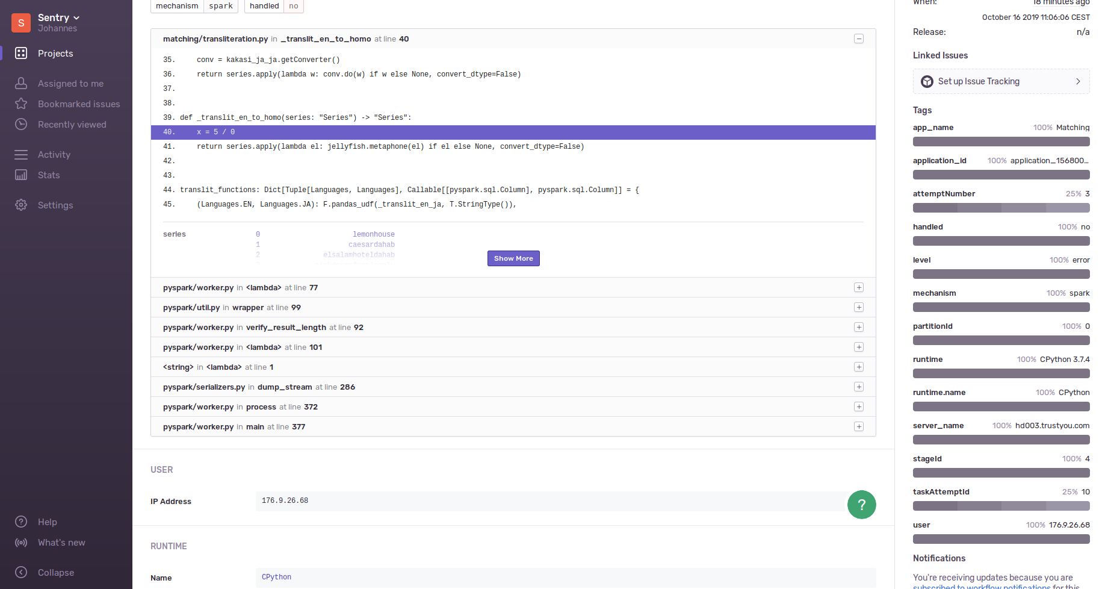The height and width of the screenshot is (589, 1108).
Task: Select the Projects grid icon in sidebar
Action: 21,53
